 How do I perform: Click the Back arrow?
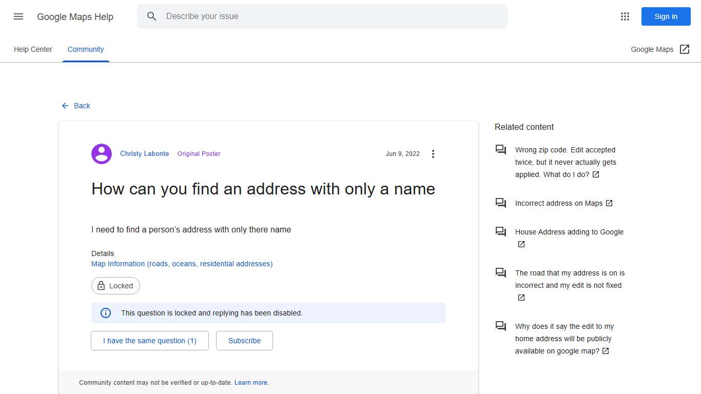coord(64,106)
